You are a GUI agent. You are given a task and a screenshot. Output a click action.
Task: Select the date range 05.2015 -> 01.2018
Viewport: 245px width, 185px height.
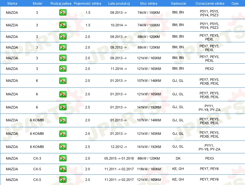pyautogui.click(x=119, y=158)
